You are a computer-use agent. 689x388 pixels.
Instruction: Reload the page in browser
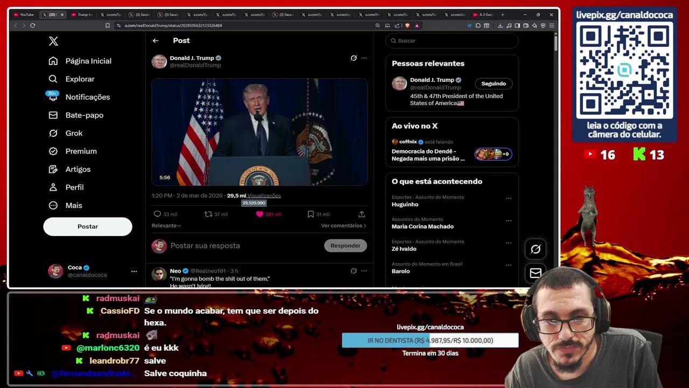33,25
